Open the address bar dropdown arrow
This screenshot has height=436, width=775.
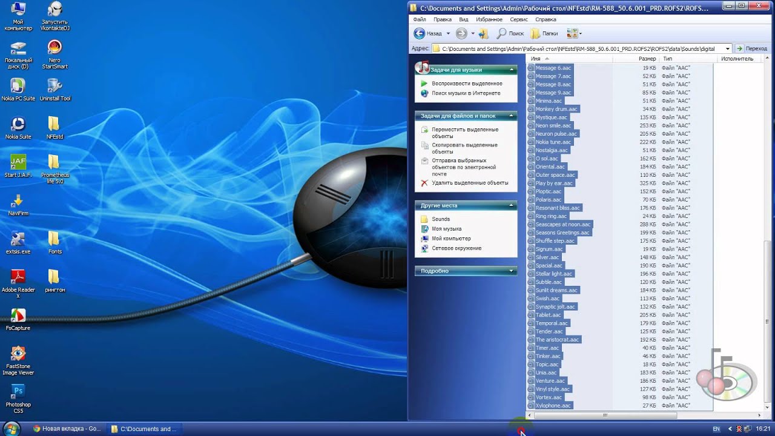728,48
